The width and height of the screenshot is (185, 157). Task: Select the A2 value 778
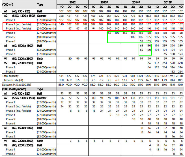[133, 16]
